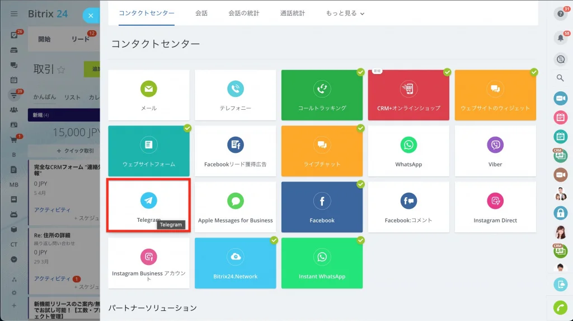The height and width of the screenshot is (321, 573).
Task: Open the Bitrix24.Network tile
Action: tap(236, 263)
